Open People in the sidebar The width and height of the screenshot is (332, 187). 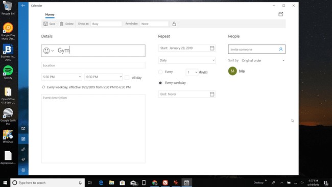[x=23, y=149]
